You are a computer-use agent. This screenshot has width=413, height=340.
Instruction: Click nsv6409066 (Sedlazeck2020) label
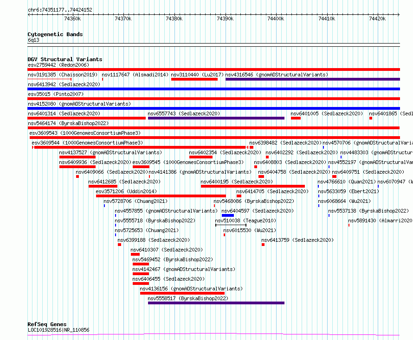112,172
